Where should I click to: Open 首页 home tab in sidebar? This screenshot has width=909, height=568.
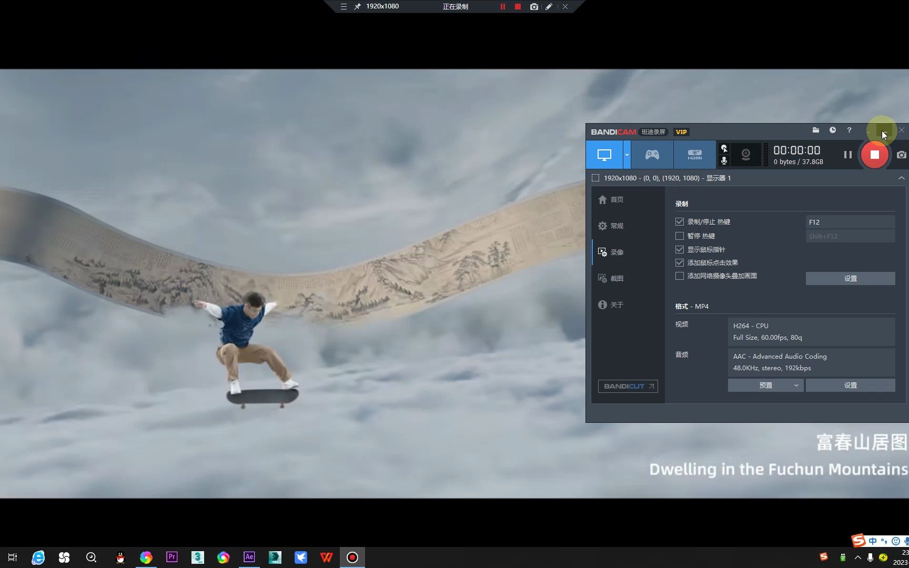click(611, 200)
